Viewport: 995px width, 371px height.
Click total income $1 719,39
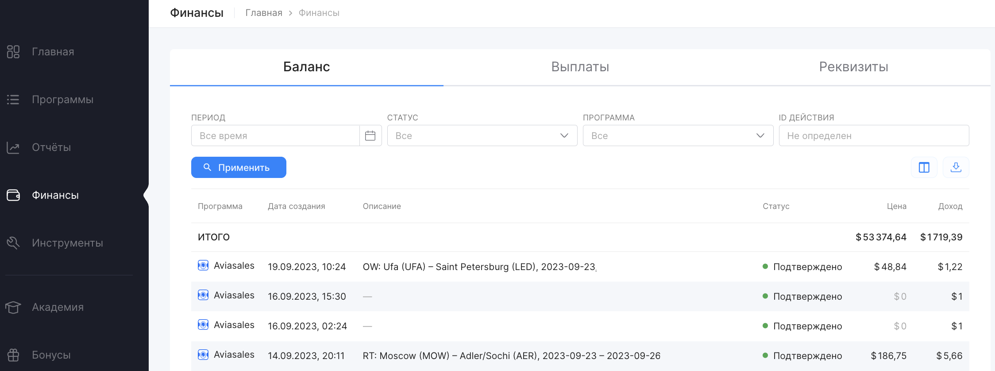pos(941,237)
